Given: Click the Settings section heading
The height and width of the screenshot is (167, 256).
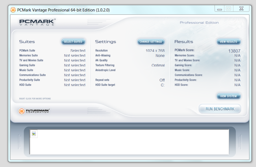Looking at the screenshot, I should (x=106, y=42).
